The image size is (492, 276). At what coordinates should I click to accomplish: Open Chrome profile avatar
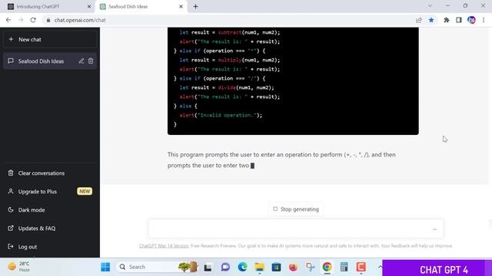(471, 20)
